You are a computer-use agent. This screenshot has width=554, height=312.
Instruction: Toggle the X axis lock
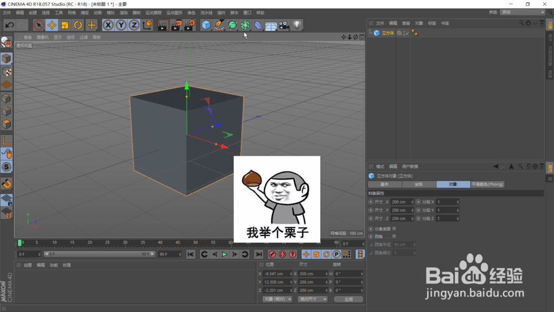[x=108, y=25]
